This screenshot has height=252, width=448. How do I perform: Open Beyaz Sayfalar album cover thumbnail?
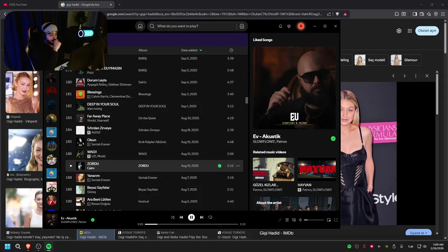[x=80, y=190]
